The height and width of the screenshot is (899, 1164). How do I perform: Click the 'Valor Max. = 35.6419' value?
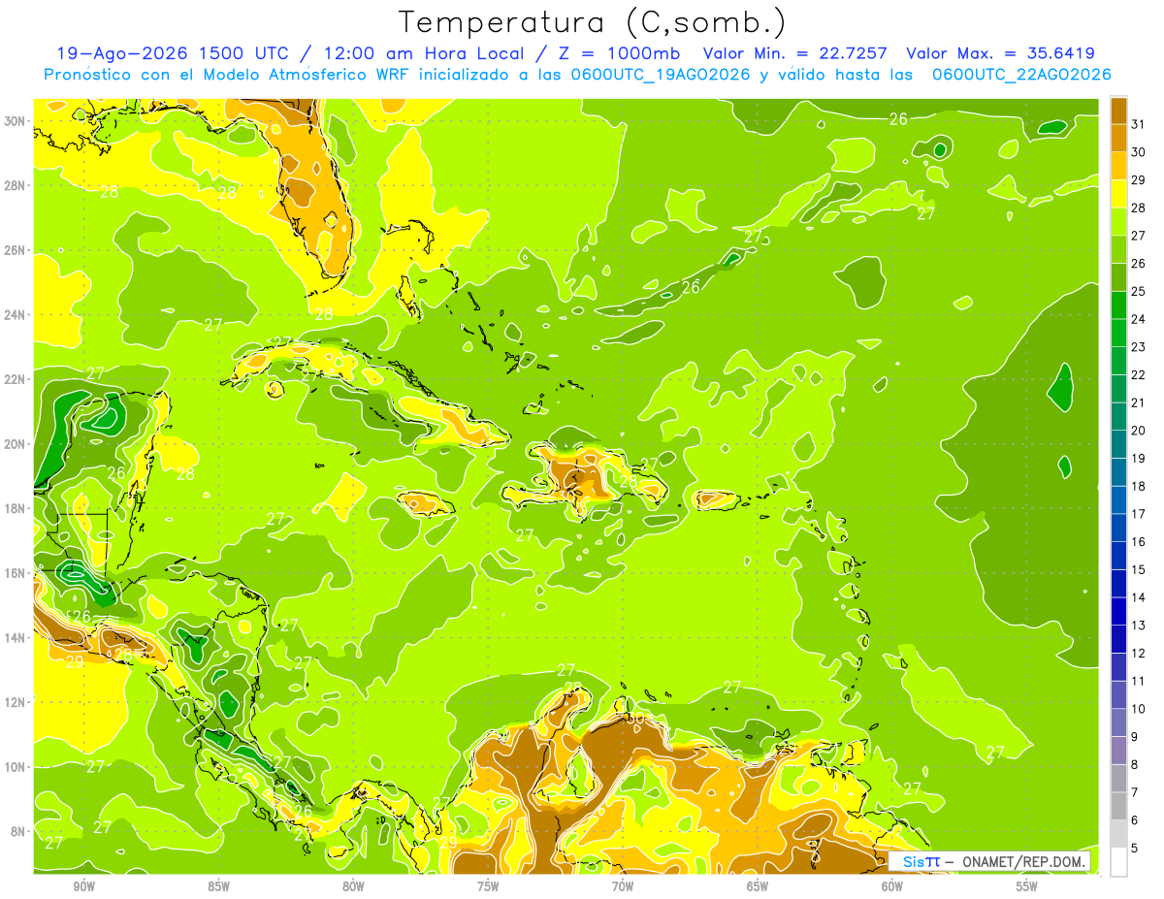point(1000,53)
